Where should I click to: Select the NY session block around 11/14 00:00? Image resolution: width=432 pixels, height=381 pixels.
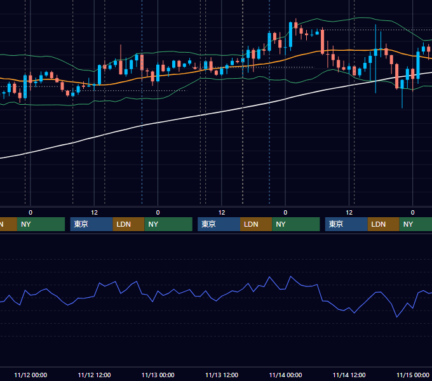click(x=296, y=224)
